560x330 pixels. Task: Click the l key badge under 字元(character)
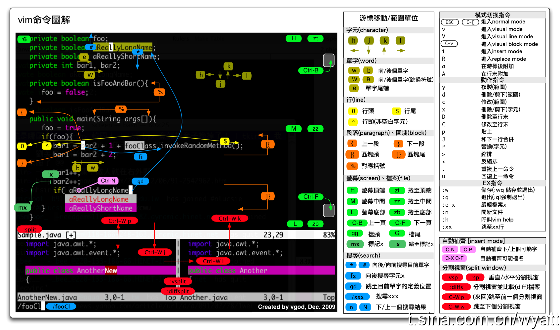pos(400,40)
